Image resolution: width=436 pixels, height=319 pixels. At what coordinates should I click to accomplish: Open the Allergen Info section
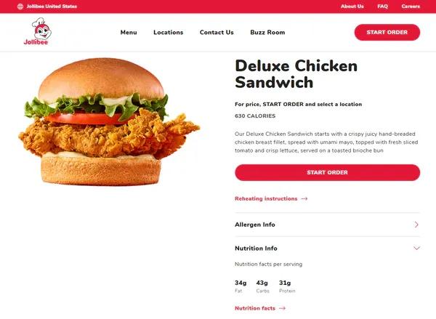point(327,225)
